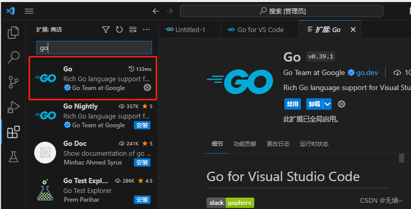Refresh the extensions list

(119, 29)
